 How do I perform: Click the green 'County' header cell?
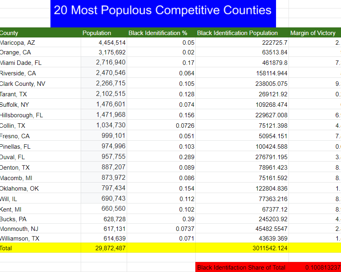click(40, 33)
